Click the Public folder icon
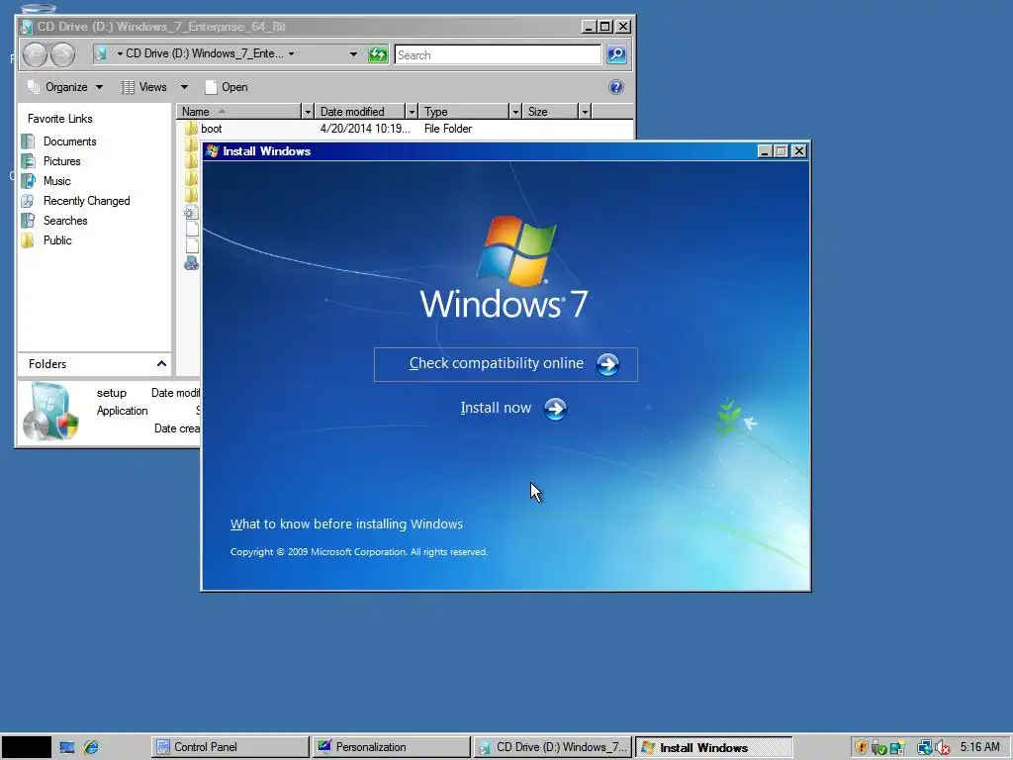Screen dimensions: 1013x760 click(28, 240)
